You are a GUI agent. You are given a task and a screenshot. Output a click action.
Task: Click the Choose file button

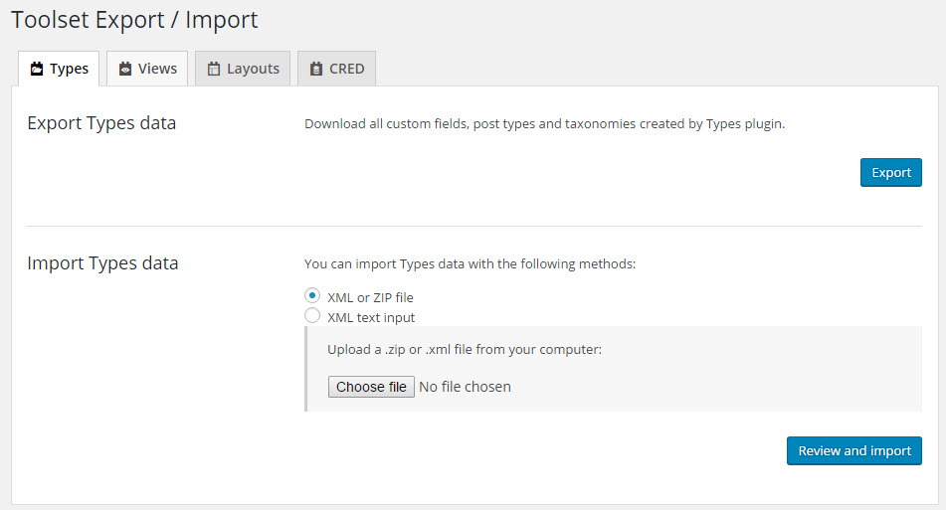(x=371, y=387)
